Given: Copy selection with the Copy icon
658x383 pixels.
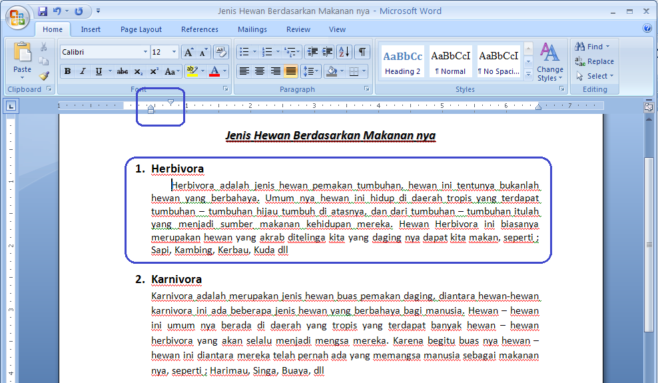Looking at the screenshot, I should 44,61.
